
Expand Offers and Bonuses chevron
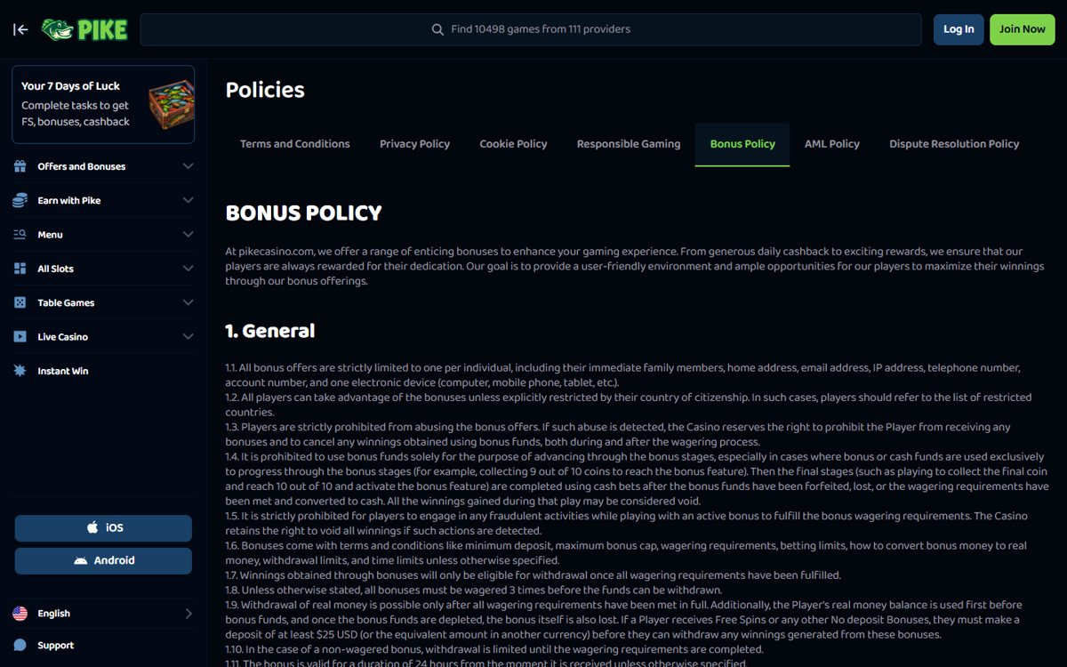click(188, 166)
